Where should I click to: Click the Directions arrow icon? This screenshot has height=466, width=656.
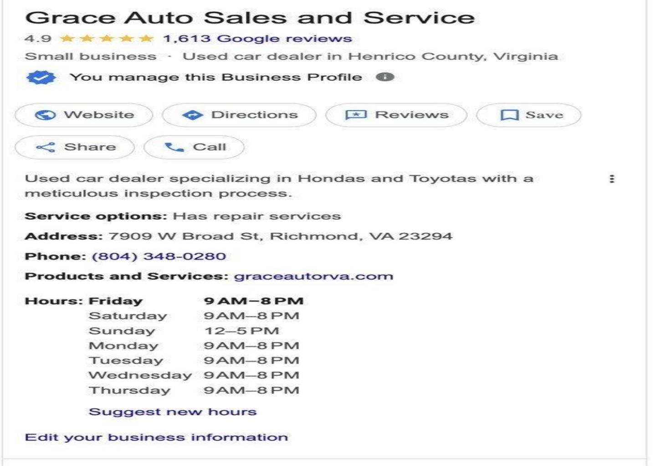coord(192,115)
